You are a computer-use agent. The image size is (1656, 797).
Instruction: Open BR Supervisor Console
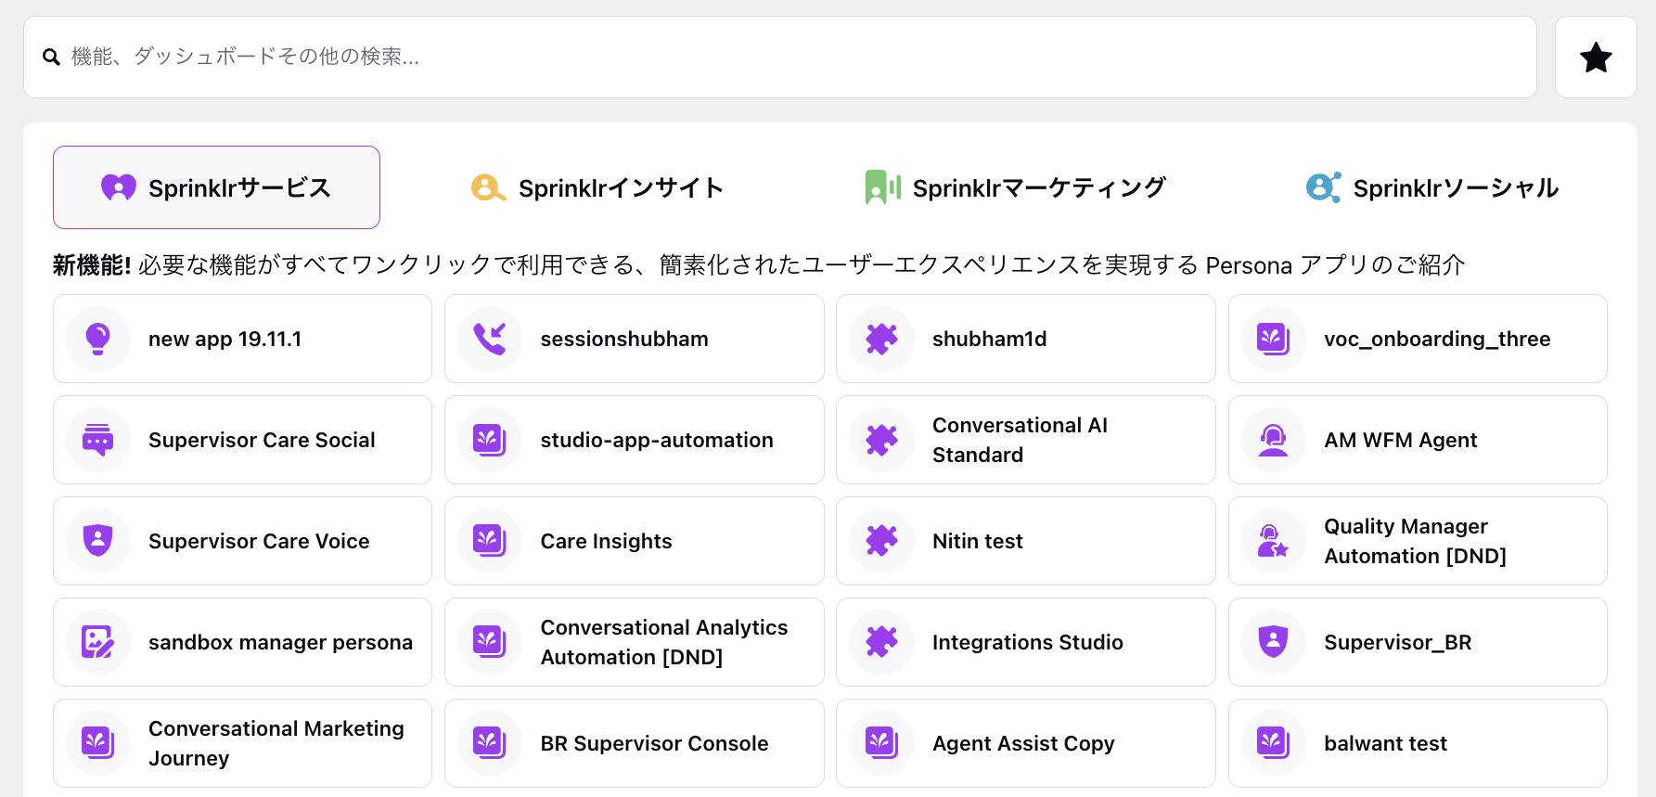(x=635, y=743)
